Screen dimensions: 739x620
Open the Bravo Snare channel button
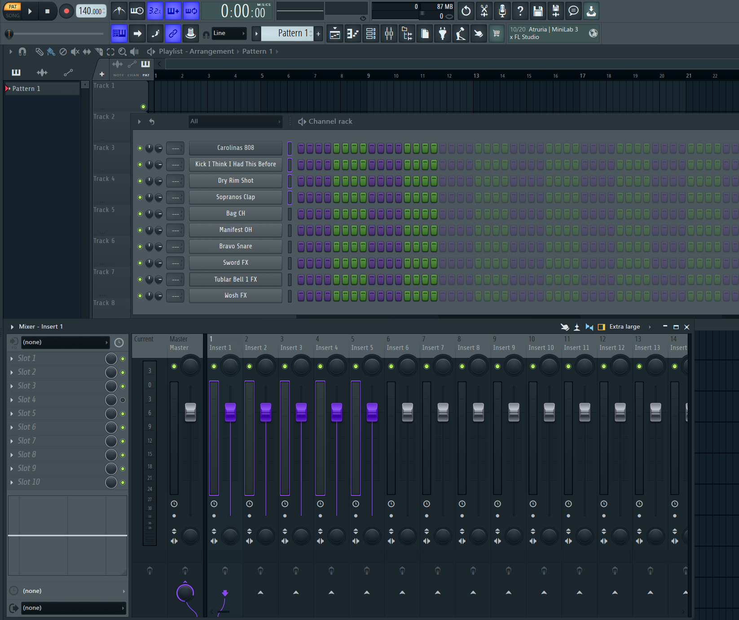pos(235,246)
